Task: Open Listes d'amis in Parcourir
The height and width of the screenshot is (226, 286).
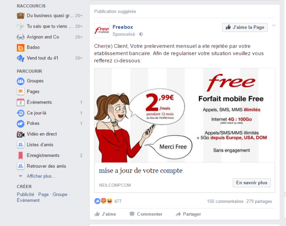Action: pyautogui.click(x=40, y=145)
